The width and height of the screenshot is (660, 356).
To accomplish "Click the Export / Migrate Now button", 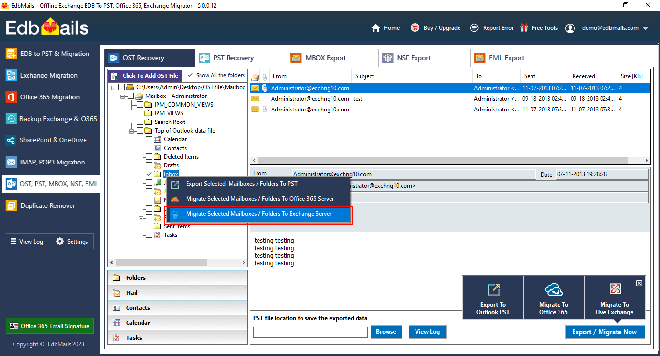I will [605, 332].
